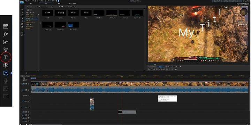251x125 pixels.
Task: Open fx Effect room in enlarged sidebar inset
Action: (x=6, y=34)
